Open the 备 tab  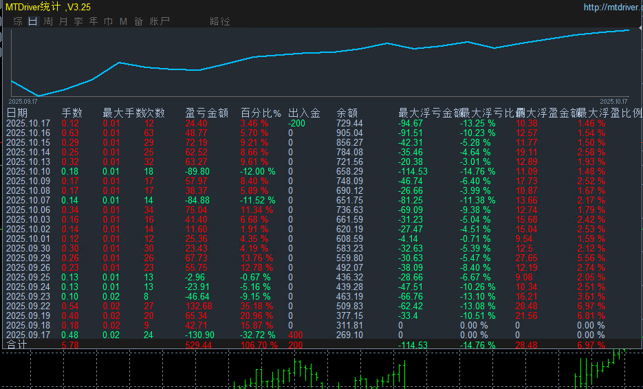(x=138, y=21)
